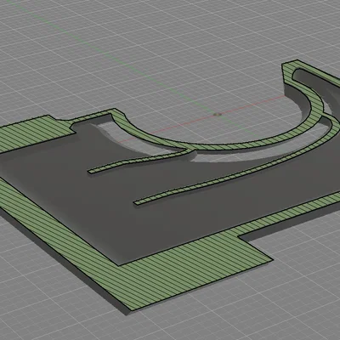Select the short curved hatched strip inside
Screen dimensions: 340x340
click(x=136, y=162)
